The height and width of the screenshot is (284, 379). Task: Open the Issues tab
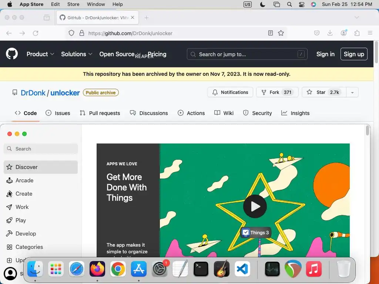(58, 113)
